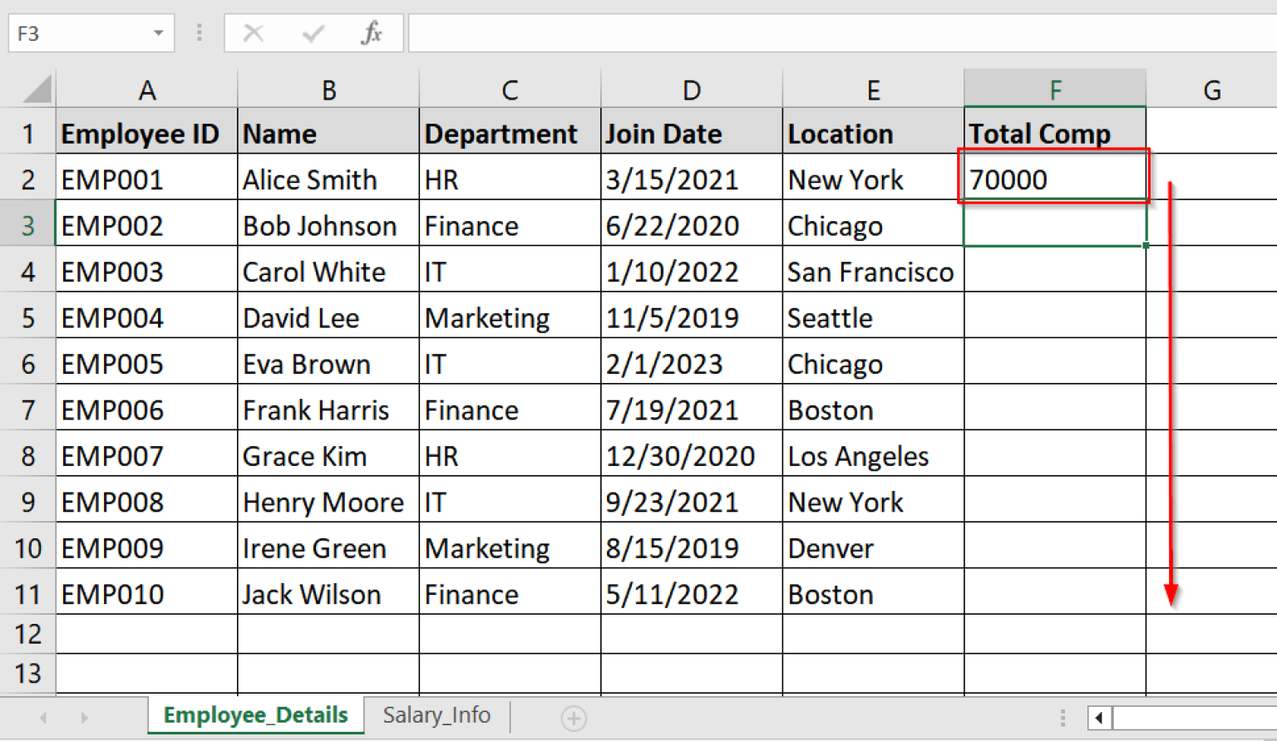Select row 5 header
The height and width of the screenshot is (741, 1277).
pos(27,317)
